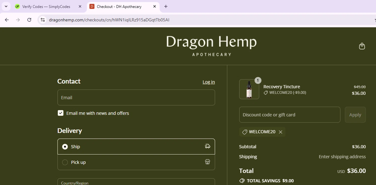This screenshot has height=185, width=376.
Task: Select the Ship delivery option
Action: pyautogui.click(x=136, y=146)
